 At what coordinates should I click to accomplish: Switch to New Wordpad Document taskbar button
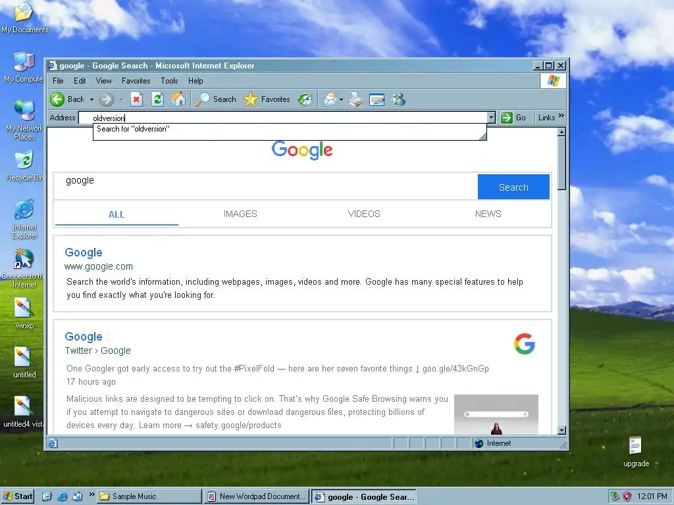257,496
